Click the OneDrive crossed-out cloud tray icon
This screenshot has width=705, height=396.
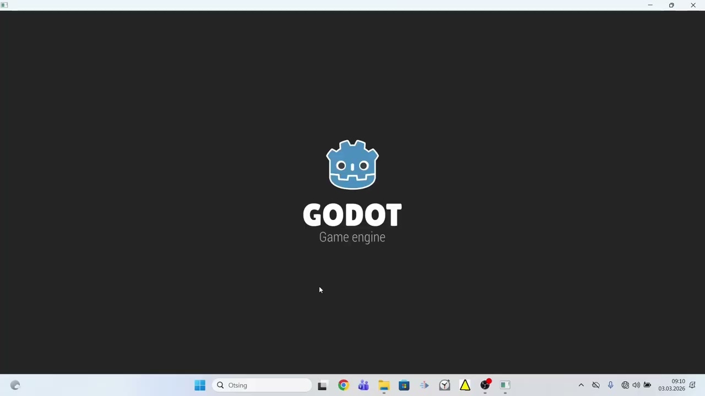click(x=596, y=386)
